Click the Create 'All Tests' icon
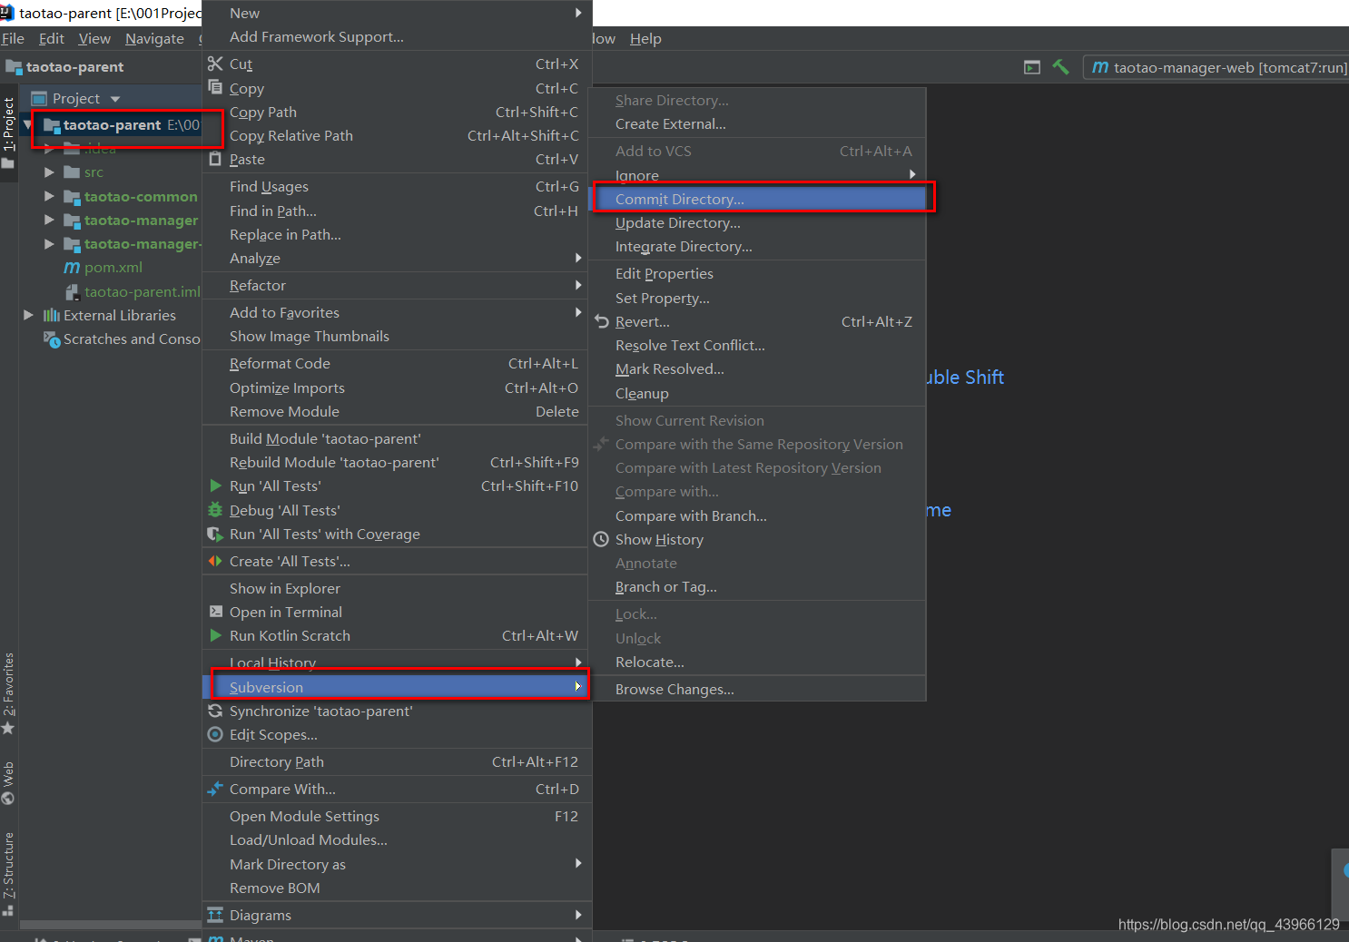Image resolution: width=1349 pixels, height=942 pixels. pos(215,561)
